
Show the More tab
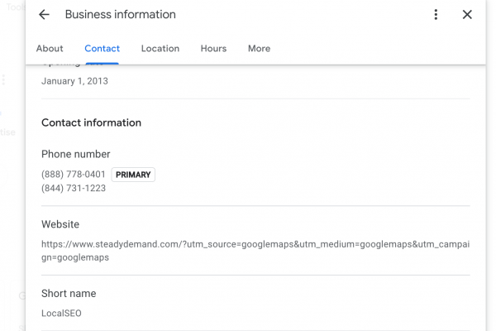(259, 49)
